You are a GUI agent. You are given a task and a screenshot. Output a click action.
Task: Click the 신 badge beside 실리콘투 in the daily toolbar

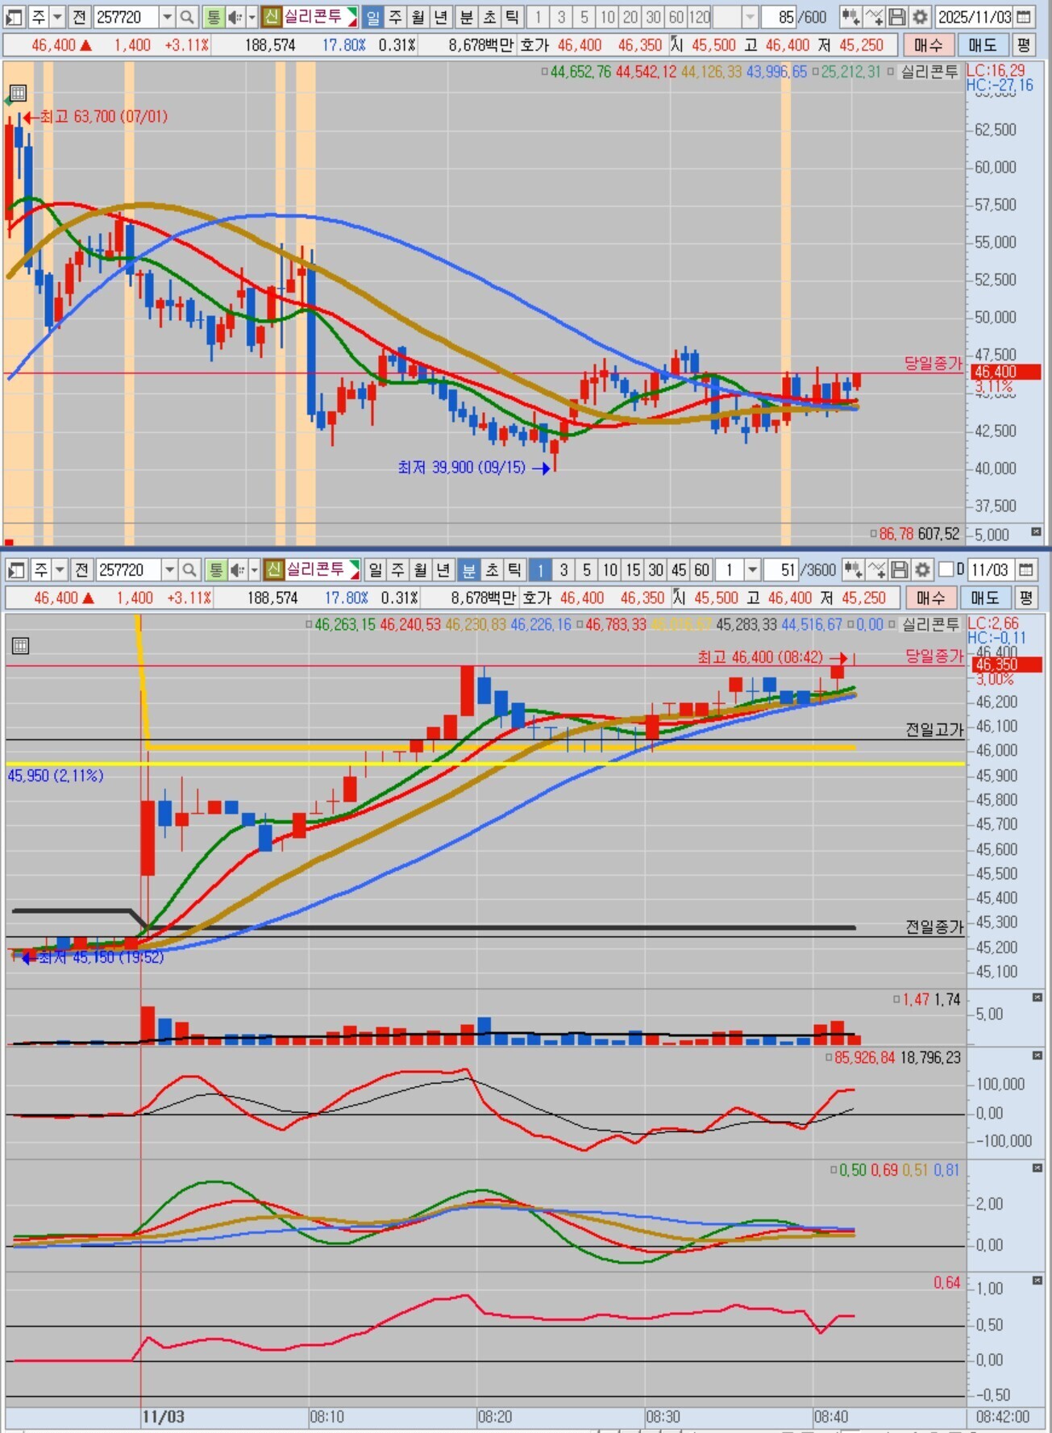point(272,17)
